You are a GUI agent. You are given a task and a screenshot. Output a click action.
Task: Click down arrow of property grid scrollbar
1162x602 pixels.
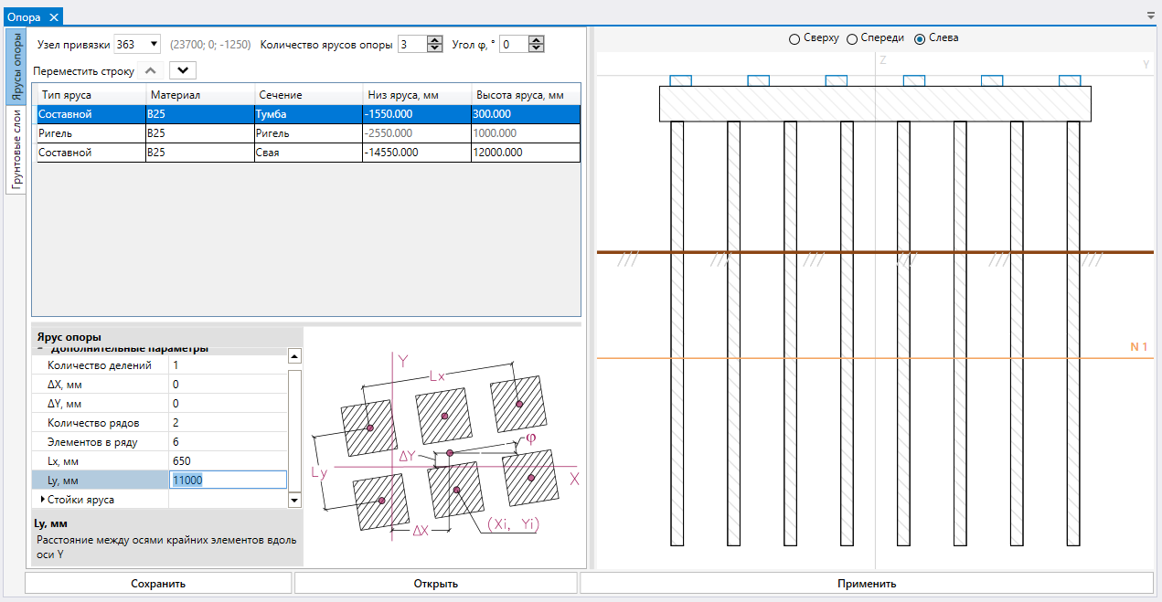tap(294, 500)
